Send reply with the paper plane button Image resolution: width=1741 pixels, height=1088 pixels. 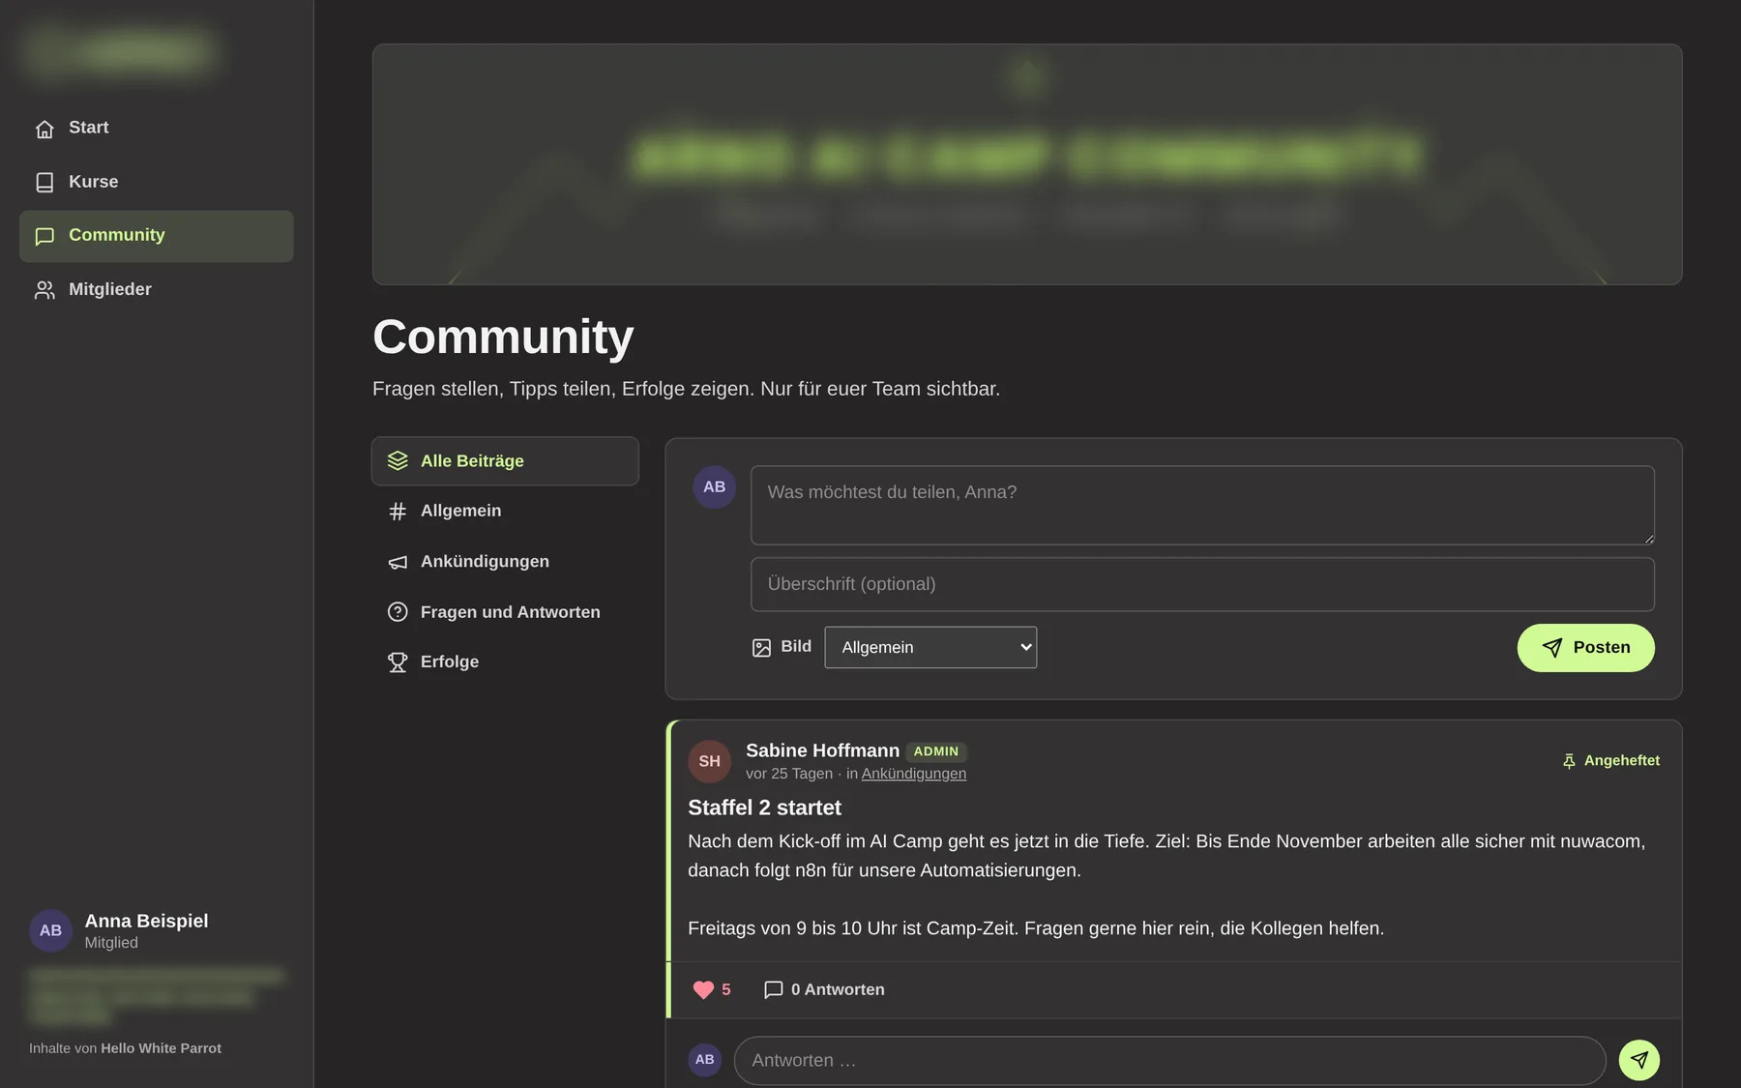pyautogui.click(x=1639, y=1060)
